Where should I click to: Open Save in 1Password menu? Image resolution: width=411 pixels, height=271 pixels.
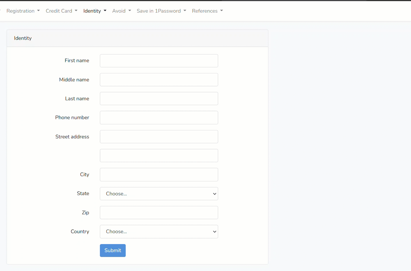[x=161, y=11]
